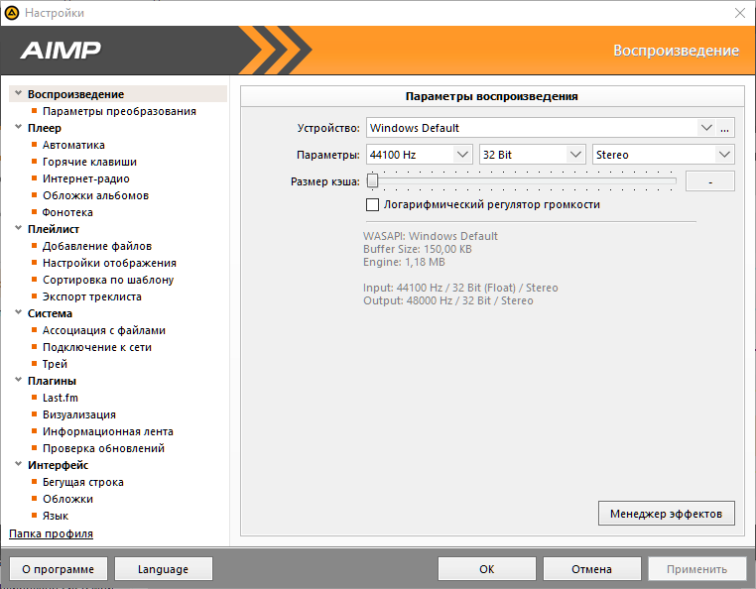Viewport: 756px width, 589px height.
Task: Select Горячие клавиши in the settings tree
Action: [x=89, y=162]
